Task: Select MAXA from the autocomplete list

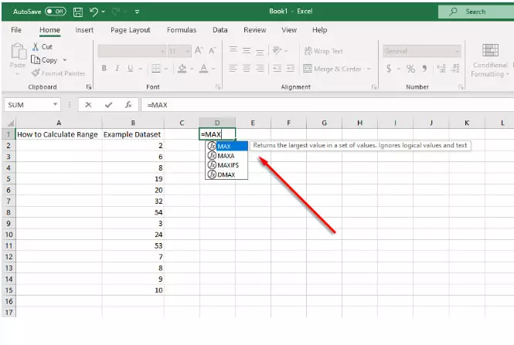Action: pos(226,156)
